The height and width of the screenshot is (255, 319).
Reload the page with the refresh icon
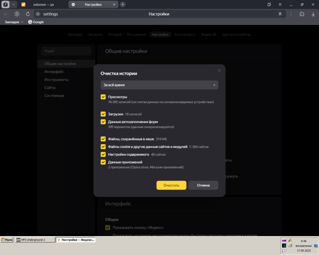(x=28, y=14)
